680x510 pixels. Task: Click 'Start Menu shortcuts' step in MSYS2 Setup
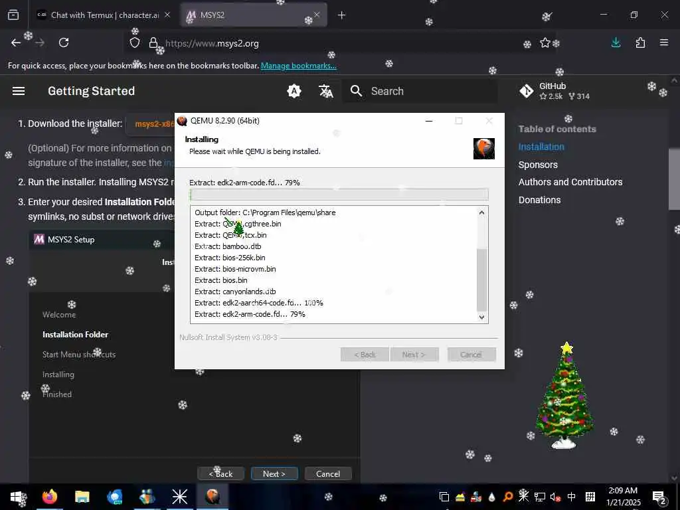coord(79,355)
